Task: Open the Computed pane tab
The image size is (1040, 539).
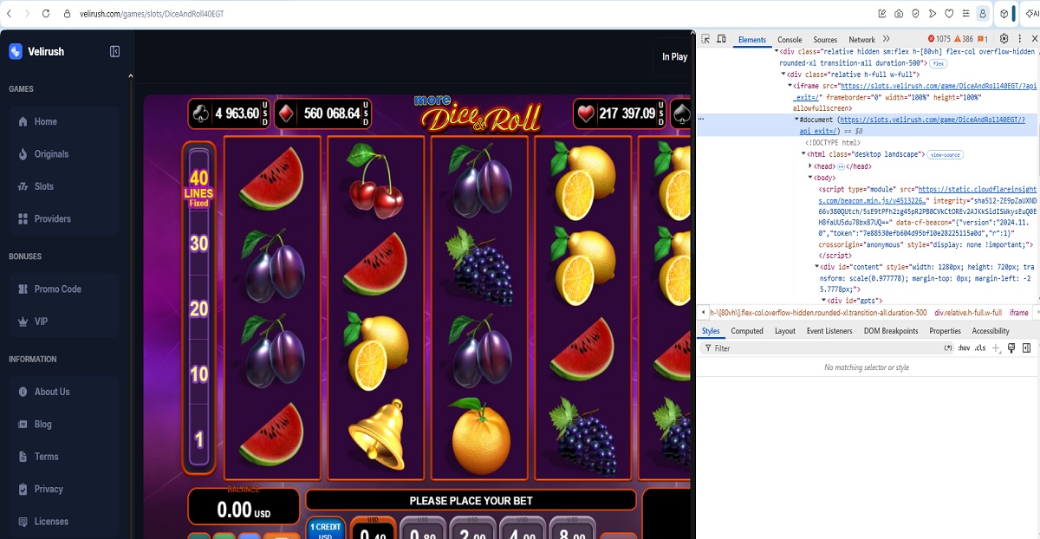Action: point(747,331)
